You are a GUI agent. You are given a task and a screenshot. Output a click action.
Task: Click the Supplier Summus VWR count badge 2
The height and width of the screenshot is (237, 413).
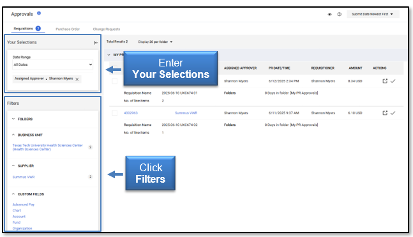[91, 176]
